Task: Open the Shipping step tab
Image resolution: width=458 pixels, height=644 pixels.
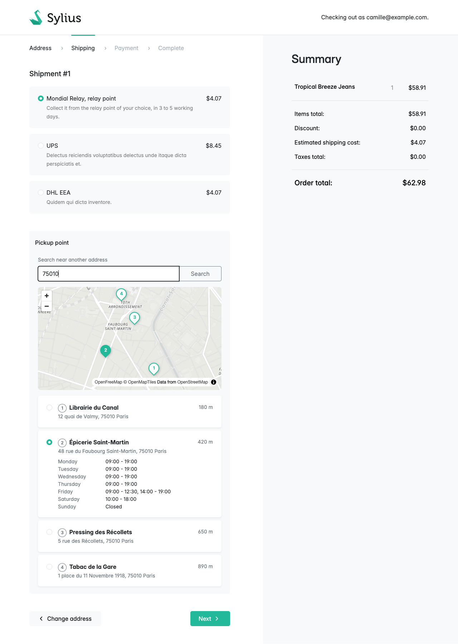Action: [83, 48]
